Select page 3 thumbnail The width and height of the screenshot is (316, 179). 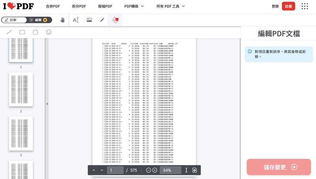click(x=21, y=133)
